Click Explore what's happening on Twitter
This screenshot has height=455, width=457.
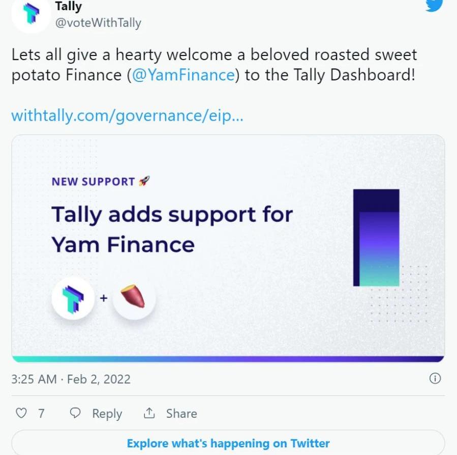228,443
